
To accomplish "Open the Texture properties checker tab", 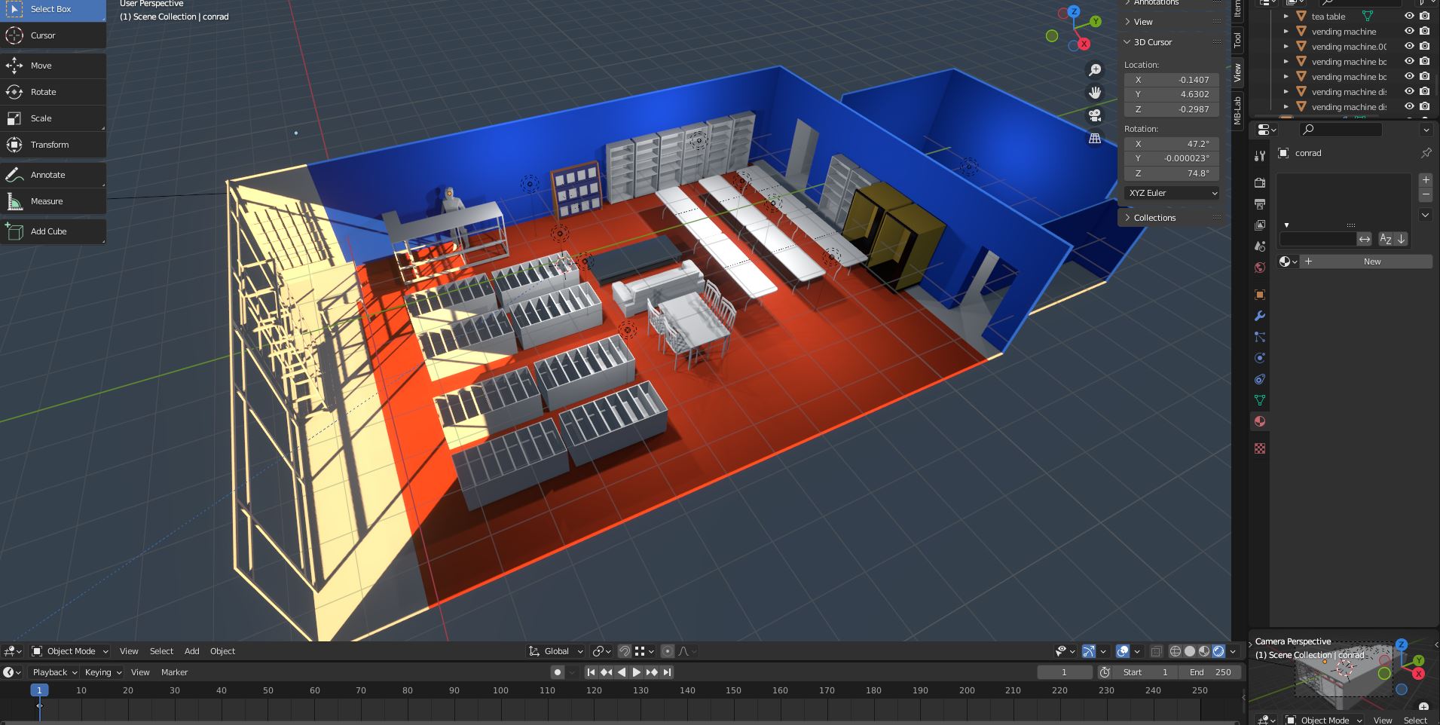I will click(1259, 448).
